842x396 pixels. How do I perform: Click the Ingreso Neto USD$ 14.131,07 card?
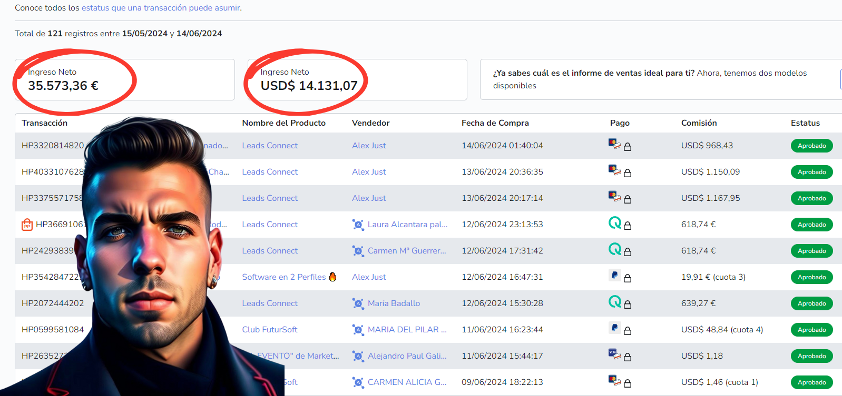[x=357, y=79]
